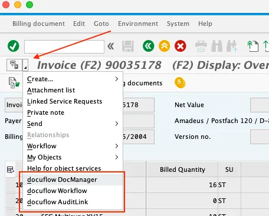Click the Save diskette icon
Viewport: 269px width, 216px height.
(128, 46)
